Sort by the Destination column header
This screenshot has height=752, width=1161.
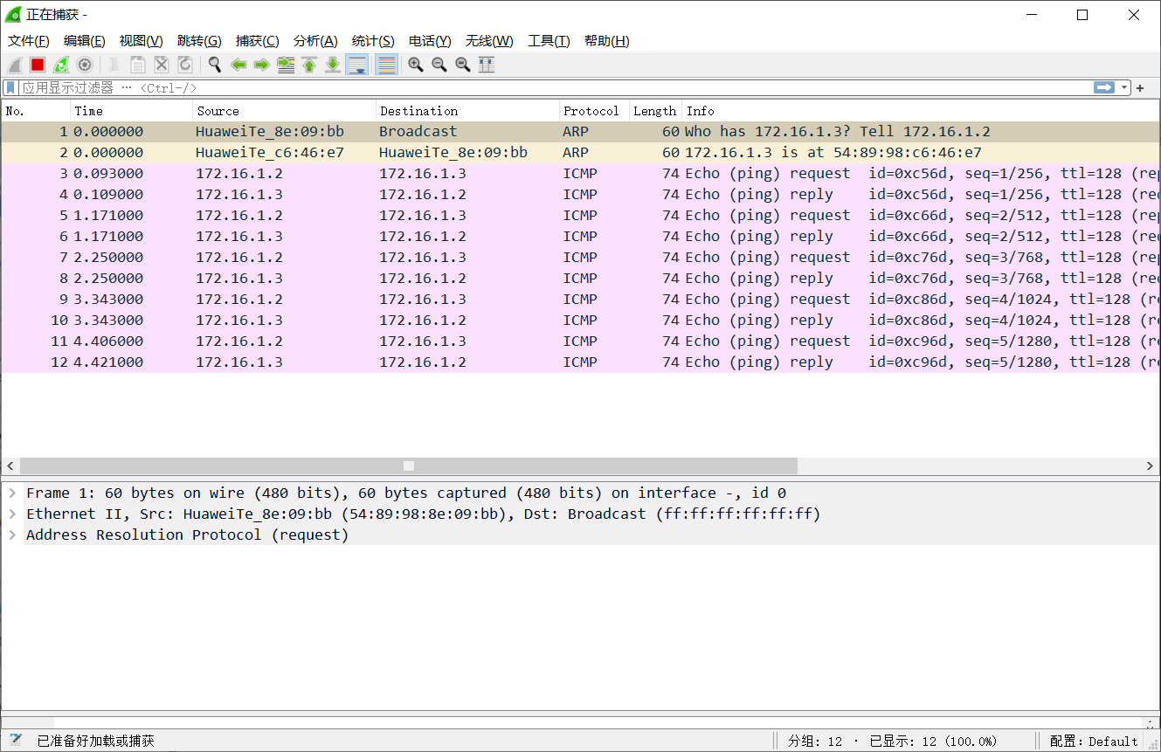(467, 111)
